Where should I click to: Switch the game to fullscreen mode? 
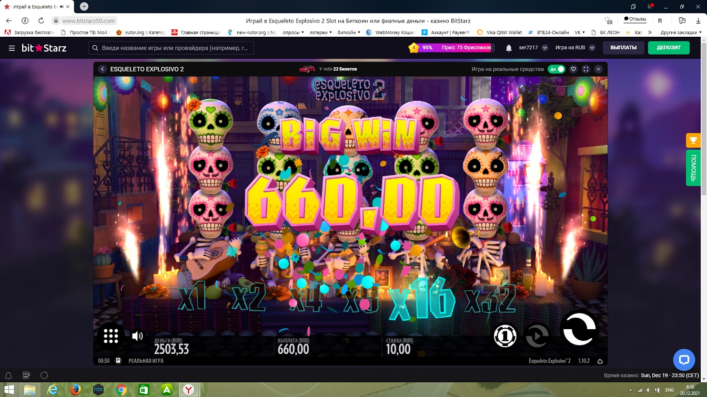coord(586,69)
